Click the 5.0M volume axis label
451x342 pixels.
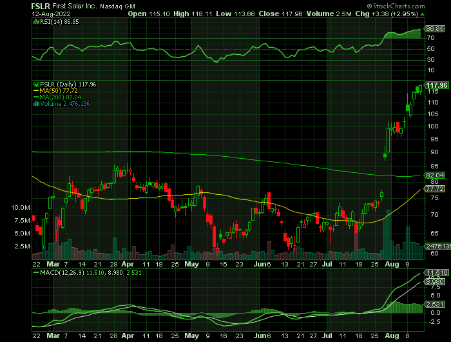(x=22, y=234)
